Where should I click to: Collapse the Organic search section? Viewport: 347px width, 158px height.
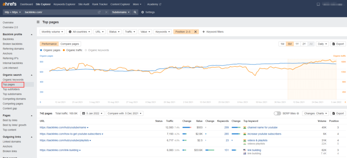(31, 75)
